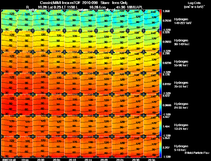Select the 24-35 keV panel at 19:55
The width and height of the screenshot is (211, 161).
pos(25,105)
